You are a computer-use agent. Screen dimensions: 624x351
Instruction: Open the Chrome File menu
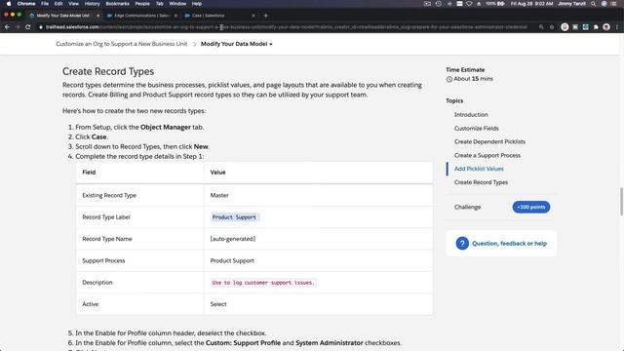[45, 4]
